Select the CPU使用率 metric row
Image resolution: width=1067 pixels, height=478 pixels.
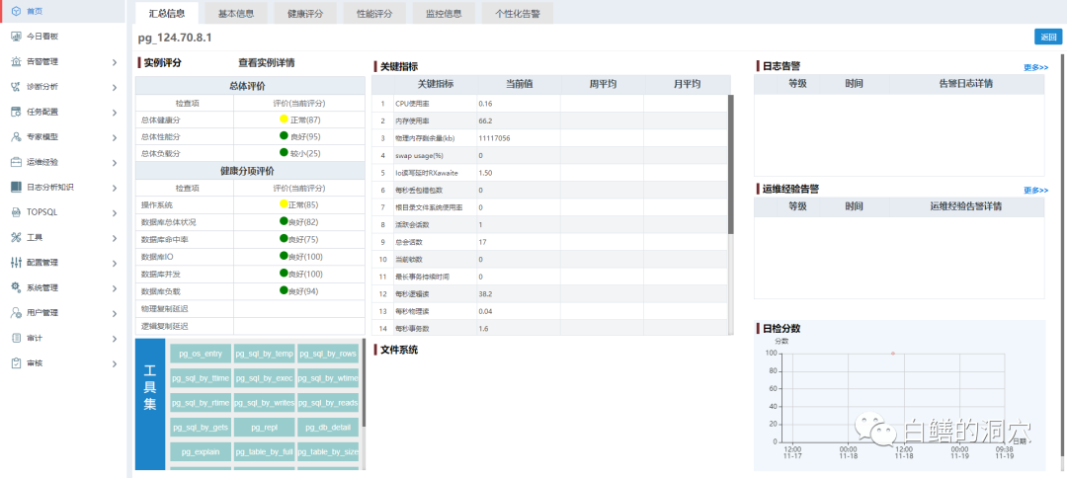551,104
